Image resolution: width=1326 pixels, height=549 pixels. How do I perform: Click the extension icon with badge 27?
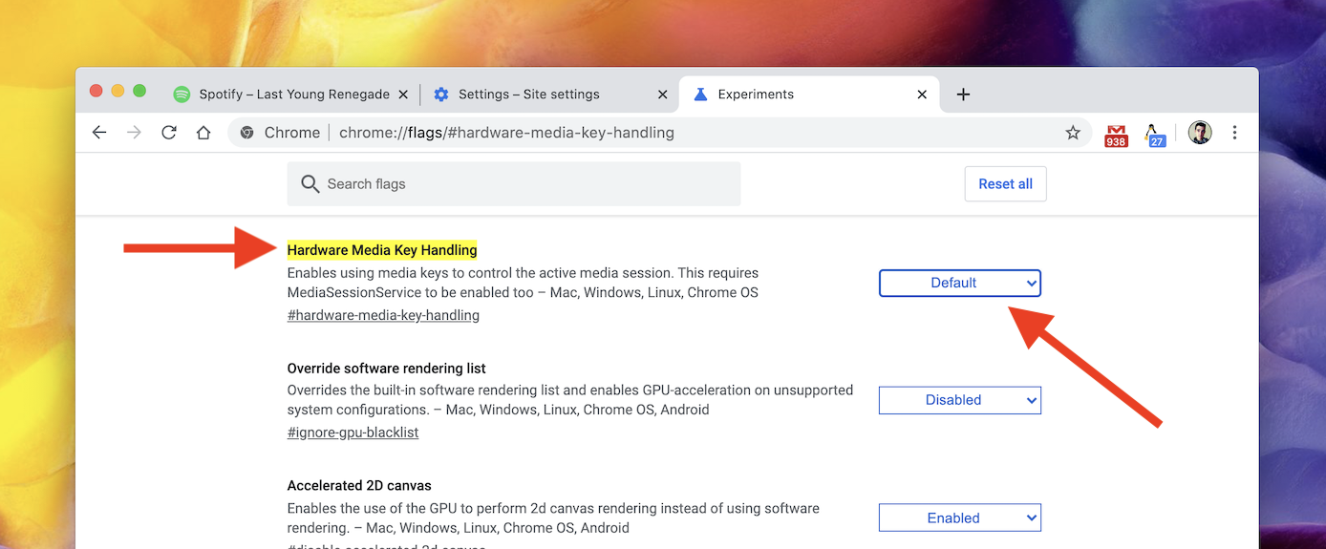pos(1154,135)
